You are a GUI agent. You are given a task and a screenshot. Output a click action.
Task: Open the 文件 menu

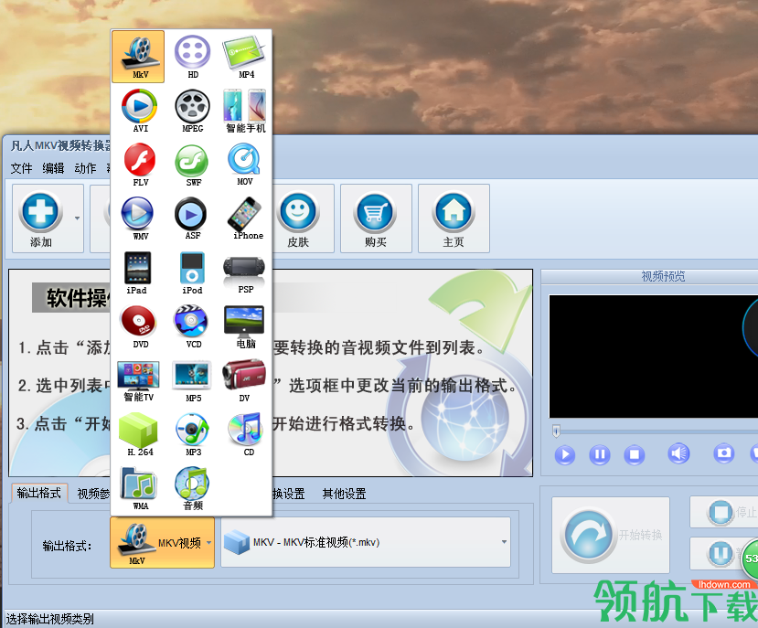click(21, 168)
